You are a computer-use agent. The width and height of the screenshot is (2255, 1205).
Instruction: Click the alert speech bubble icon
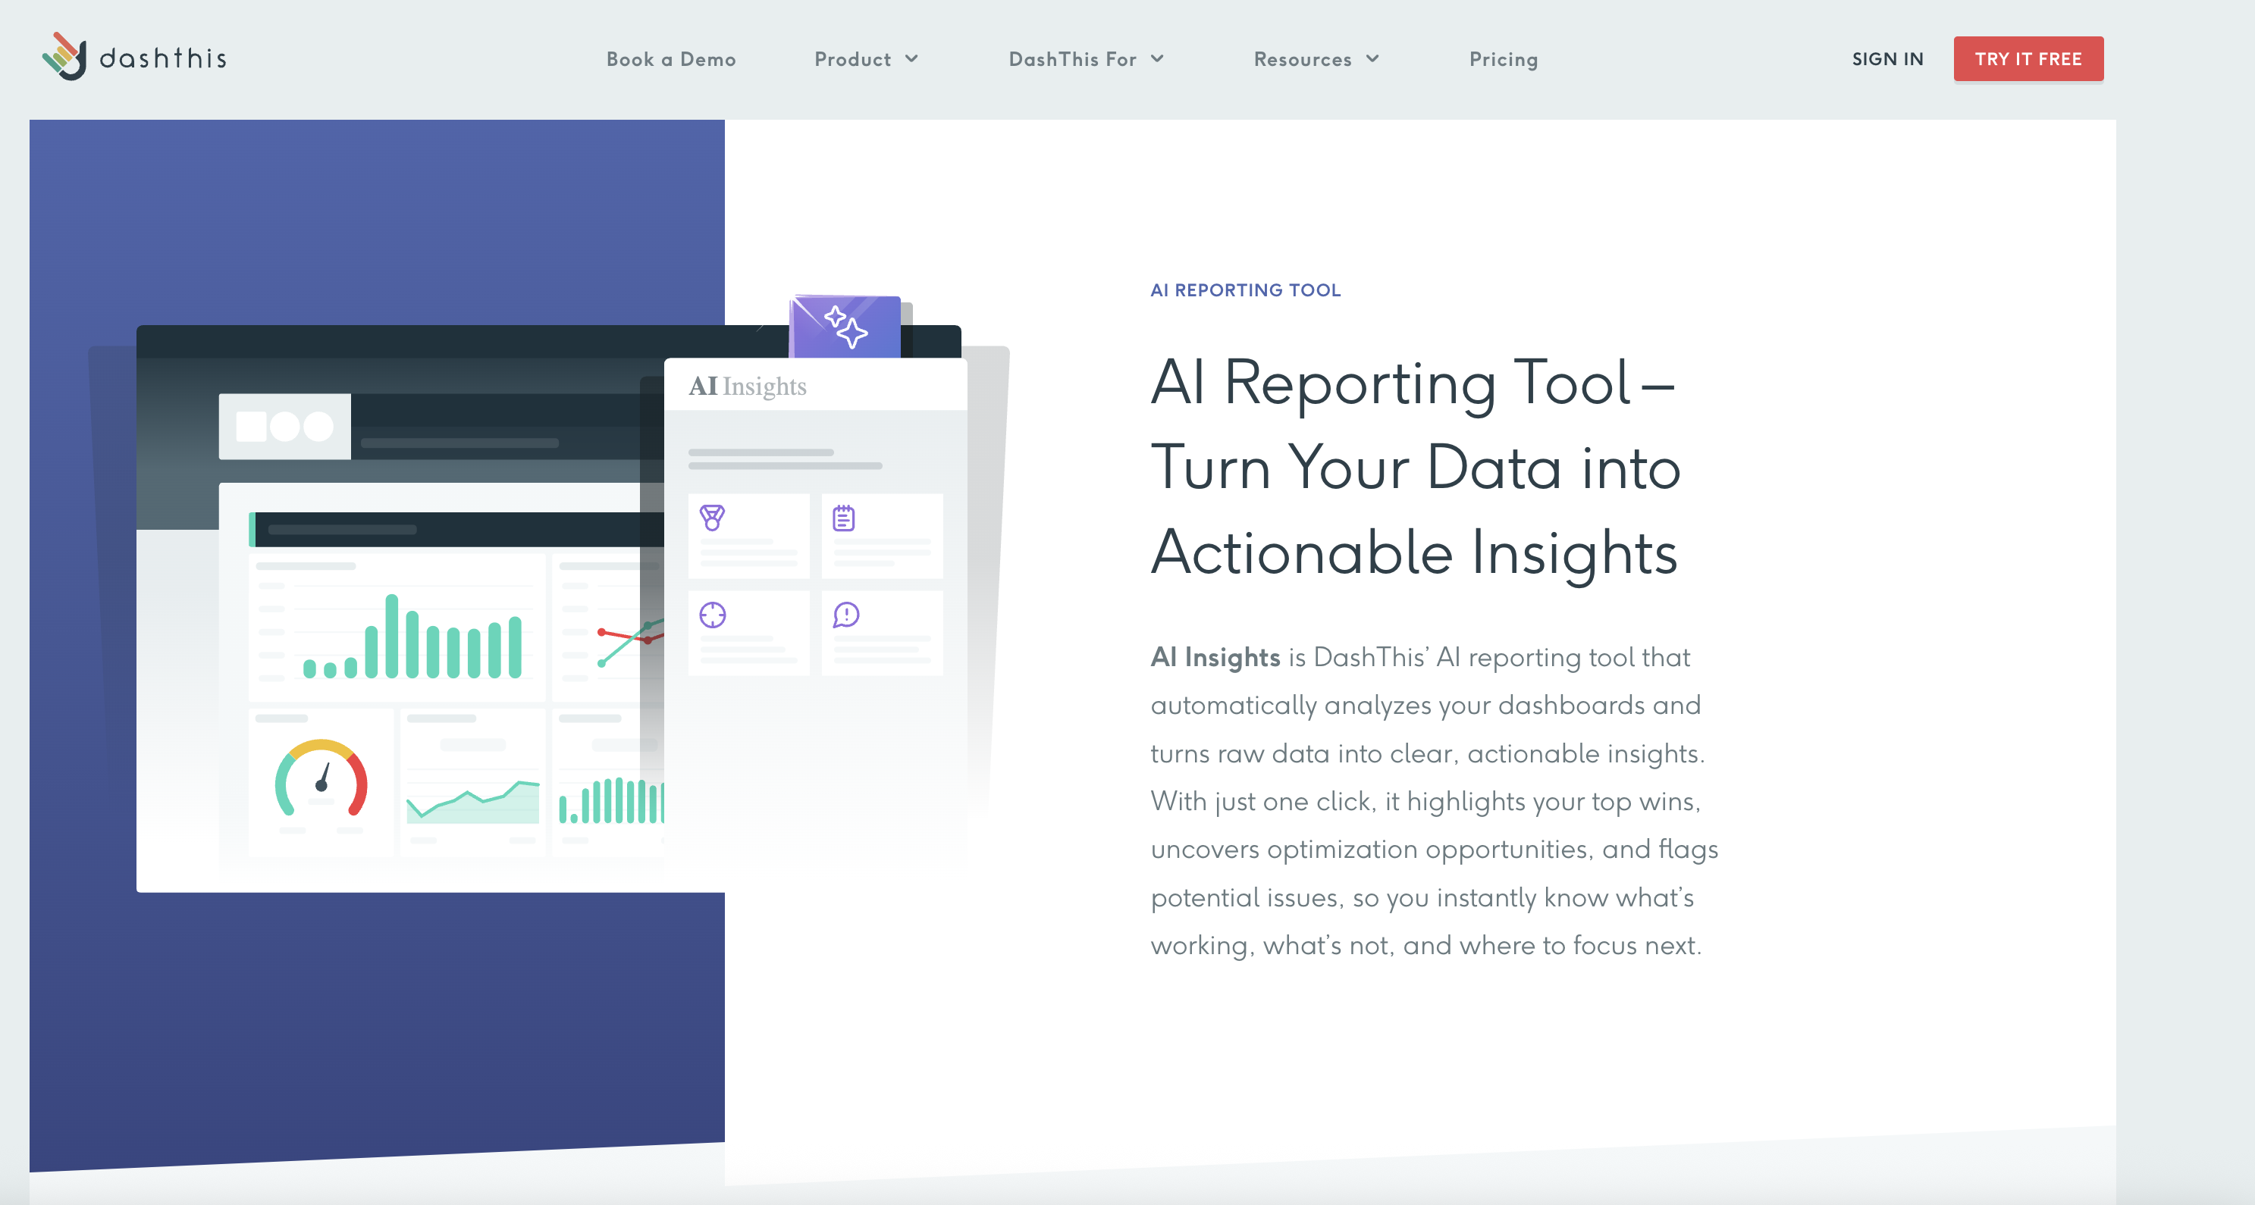pos(845,615)
